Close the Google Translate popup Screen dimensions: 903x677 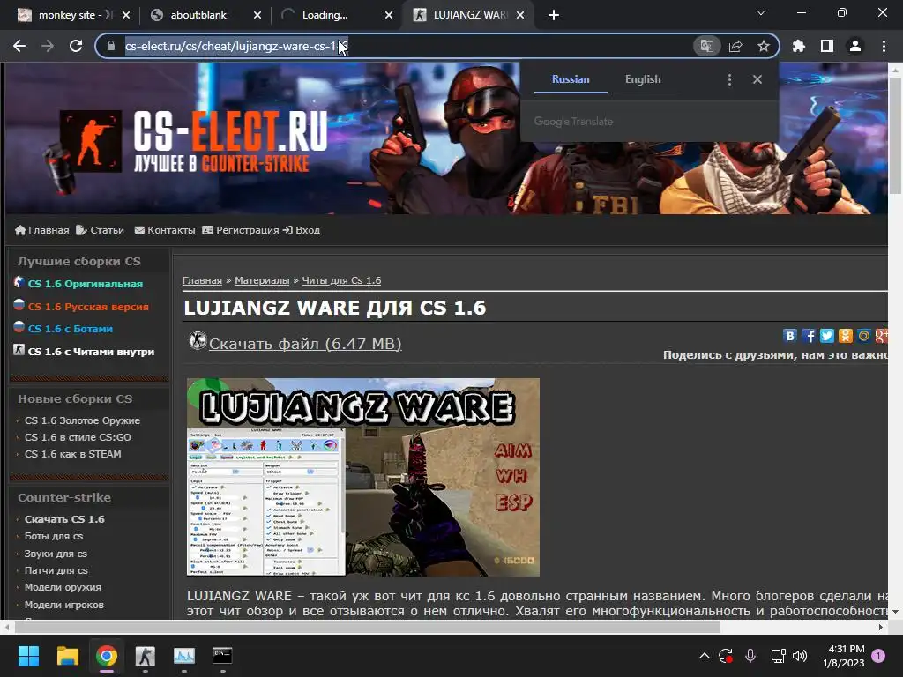pyautogui.click(x=757, y=79)
